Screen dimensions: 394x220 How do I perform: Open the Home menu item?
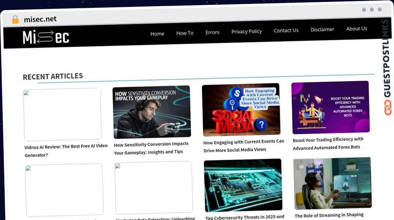157,33
